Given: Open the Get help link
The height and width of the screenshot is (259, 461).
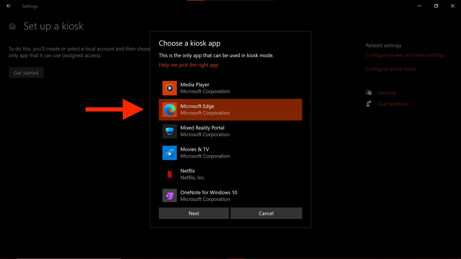Looking at the screenshot, I should coord(386,93).
